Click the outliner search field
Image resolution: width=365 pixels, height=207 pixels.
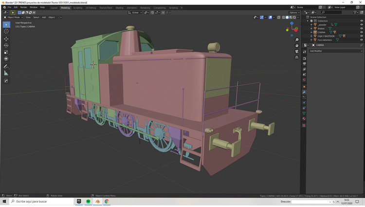click(x=331, y=12)
